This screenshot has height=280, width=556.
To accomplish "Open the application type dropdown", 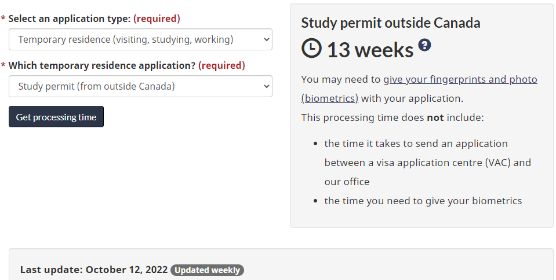I will (x=140, y=39).
